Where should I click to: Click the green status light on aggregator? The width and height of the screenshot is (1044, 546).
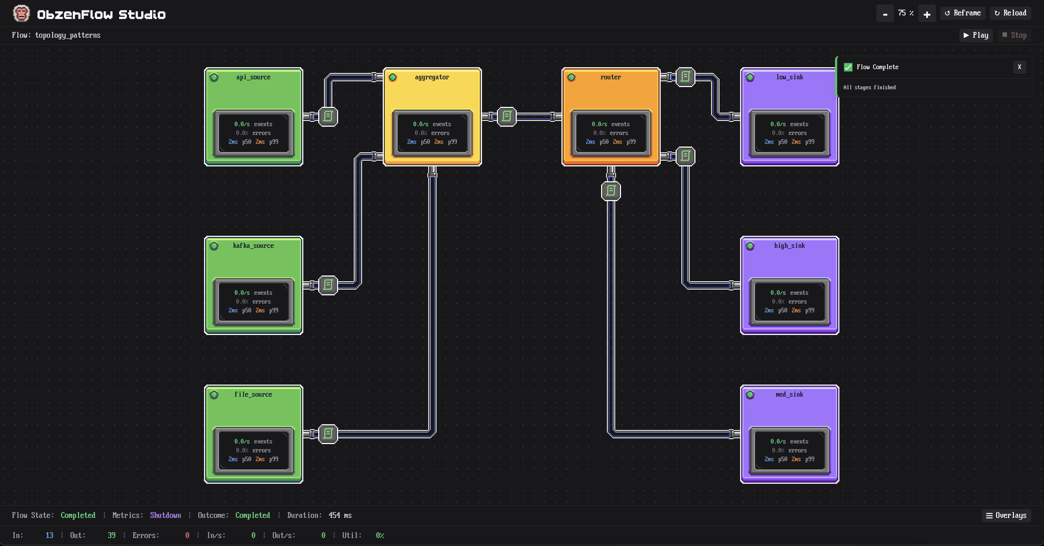392,77
